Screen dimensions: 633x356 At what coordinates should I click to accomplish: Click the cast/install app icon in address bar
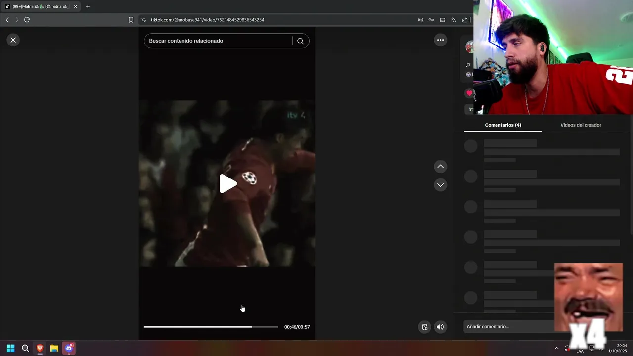443,20
